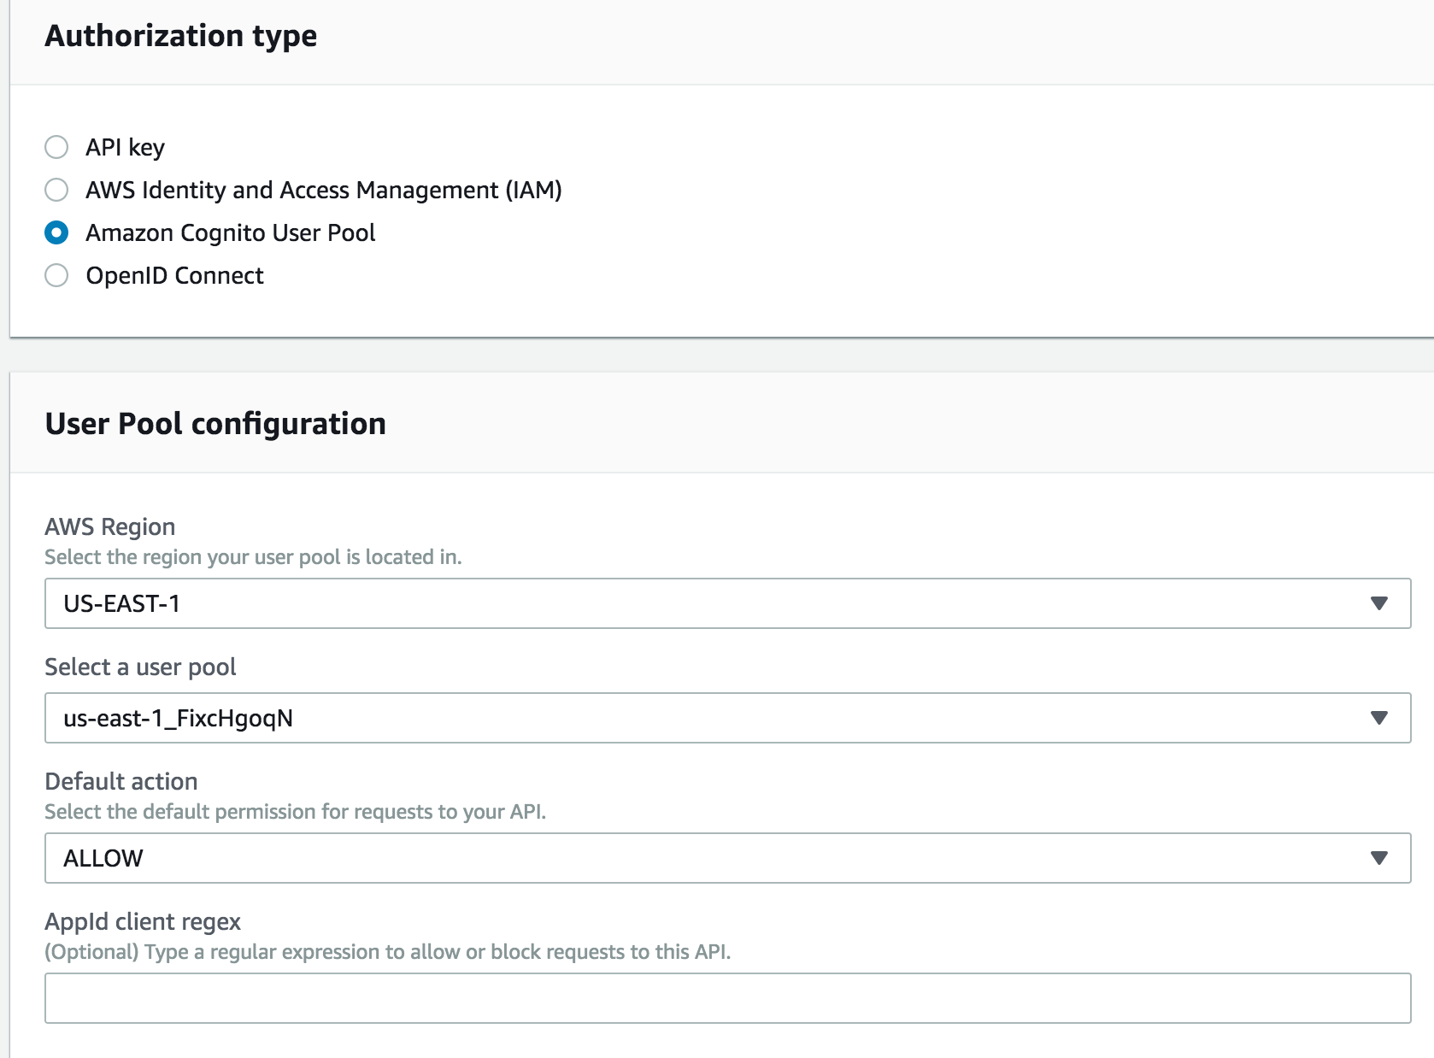Click the User Pool configuration section heading
This screenshot has height=1058, width=1434.
(x=215, y=424)
